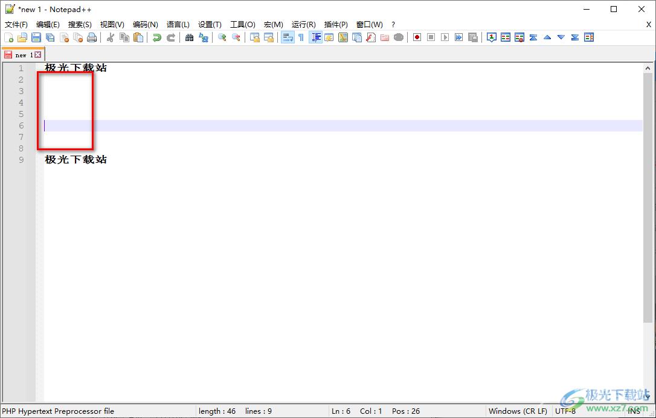Open the 编辑(E) menu
Viewport: 656px width, 418px height.
[48, 25]
